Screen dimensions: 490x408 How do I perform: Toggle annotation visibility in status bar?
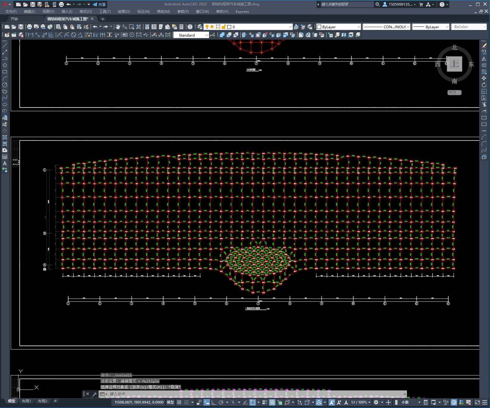(332, 402)
